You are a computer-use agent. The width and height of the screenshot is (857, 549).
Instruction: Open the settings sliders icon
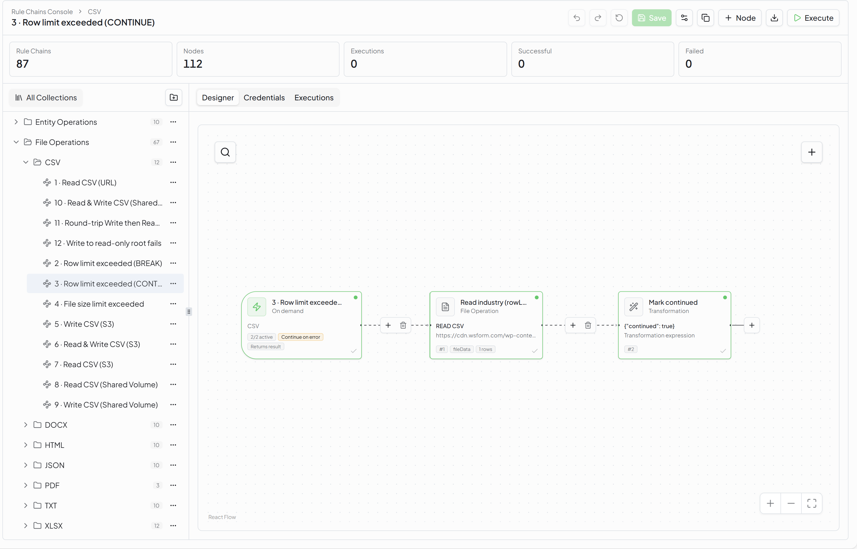coord(684,18)
